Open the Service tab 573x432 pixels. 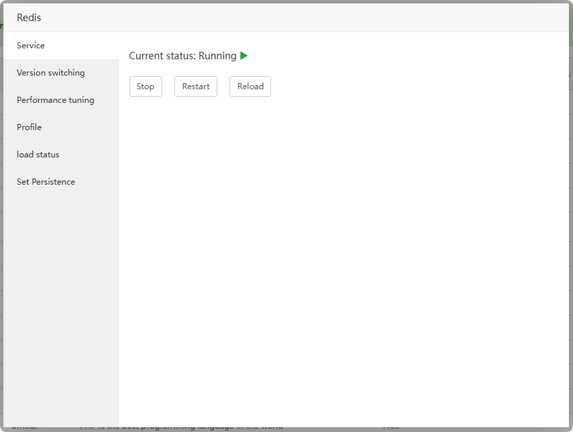61,46
